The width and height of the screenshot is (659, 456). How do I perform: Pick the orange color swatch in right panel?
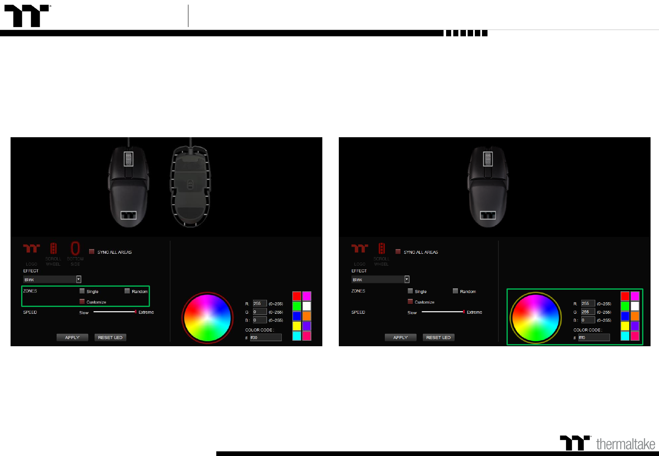pyautogui.click(x=635, y=316)
